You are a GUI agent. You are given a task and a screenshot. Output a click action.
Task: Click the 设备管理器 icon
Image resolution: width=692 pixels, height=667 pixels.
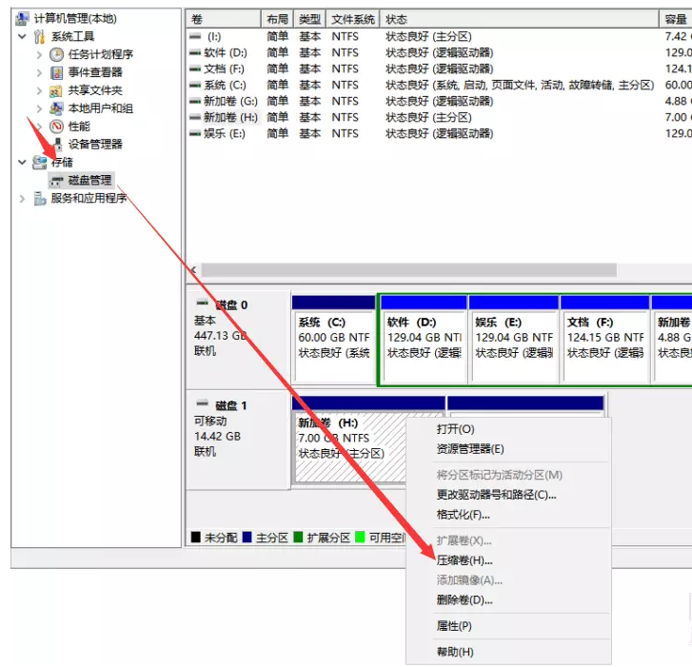[57, 145]
